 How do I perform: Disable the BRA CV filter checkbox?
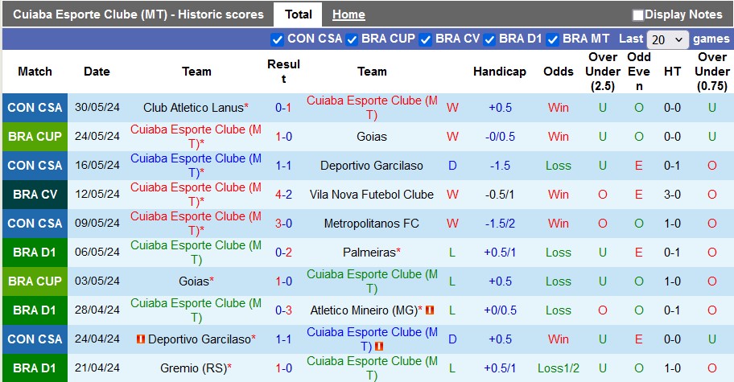tap(426, 39)
